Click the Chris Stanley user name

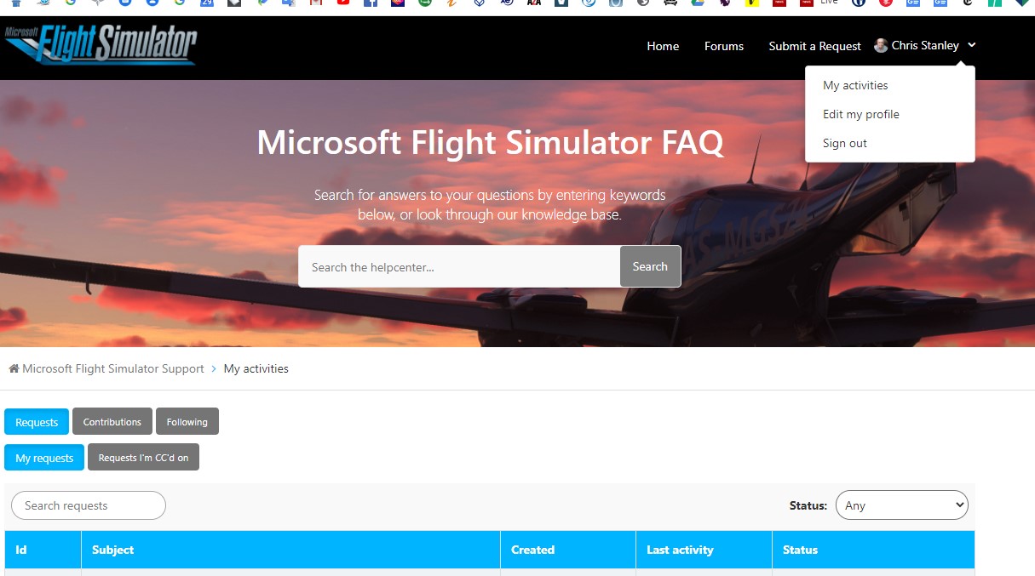[x=925, y=45]
